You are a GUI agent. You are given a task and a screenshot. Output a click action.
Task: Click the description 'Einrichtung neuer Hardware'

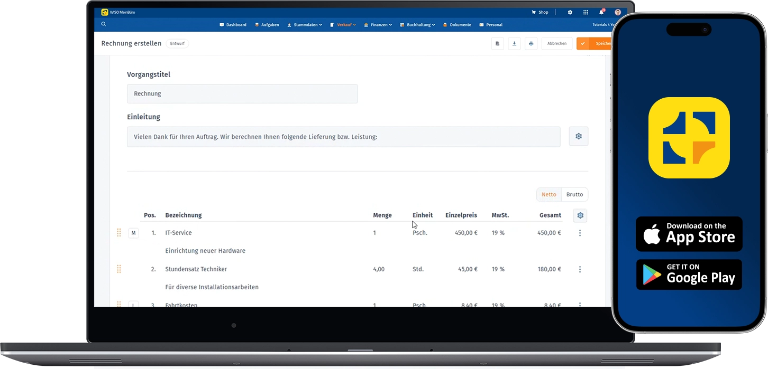pos(205,251)
